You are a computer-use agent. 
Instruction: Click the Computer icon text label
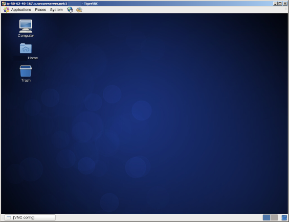pos(26,36)
